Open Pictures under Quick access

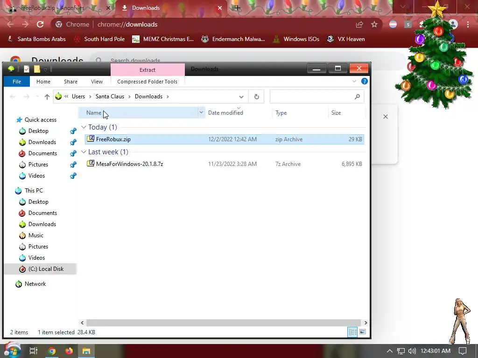coord(38,165)
